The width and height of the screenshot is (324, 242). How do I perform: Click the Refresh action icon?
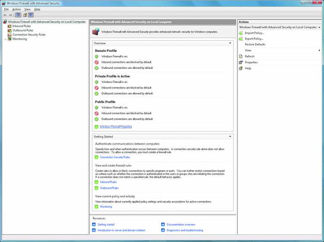[241, 56]
